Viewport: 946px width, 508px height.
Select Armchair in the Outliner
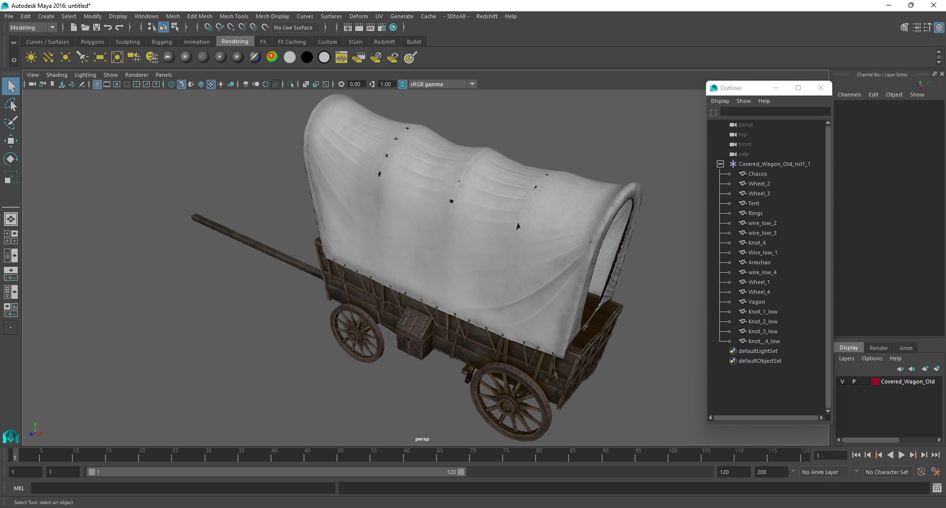759,262
